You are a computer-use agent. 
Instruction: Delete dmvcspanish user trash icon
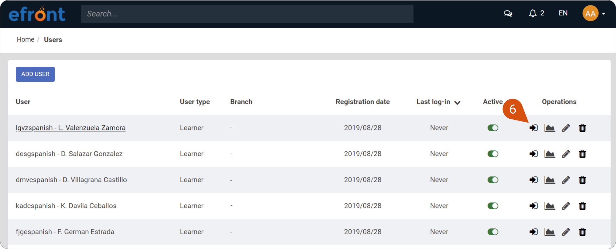point(582,180)
